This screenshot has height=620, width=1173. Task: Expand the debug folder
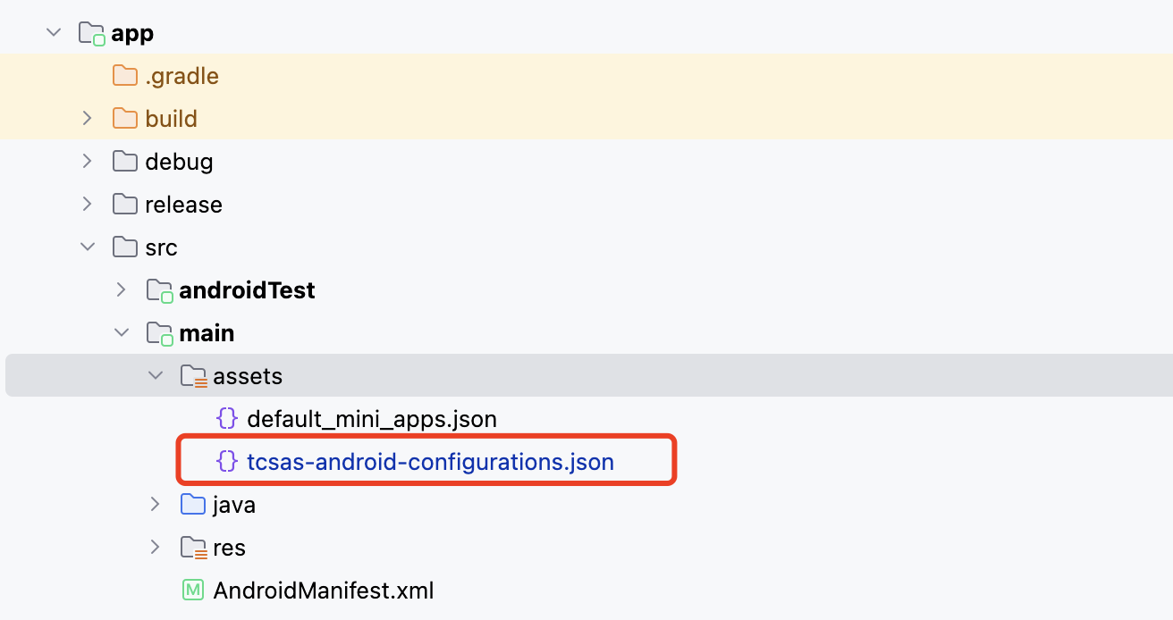click(x=87, y=161)
